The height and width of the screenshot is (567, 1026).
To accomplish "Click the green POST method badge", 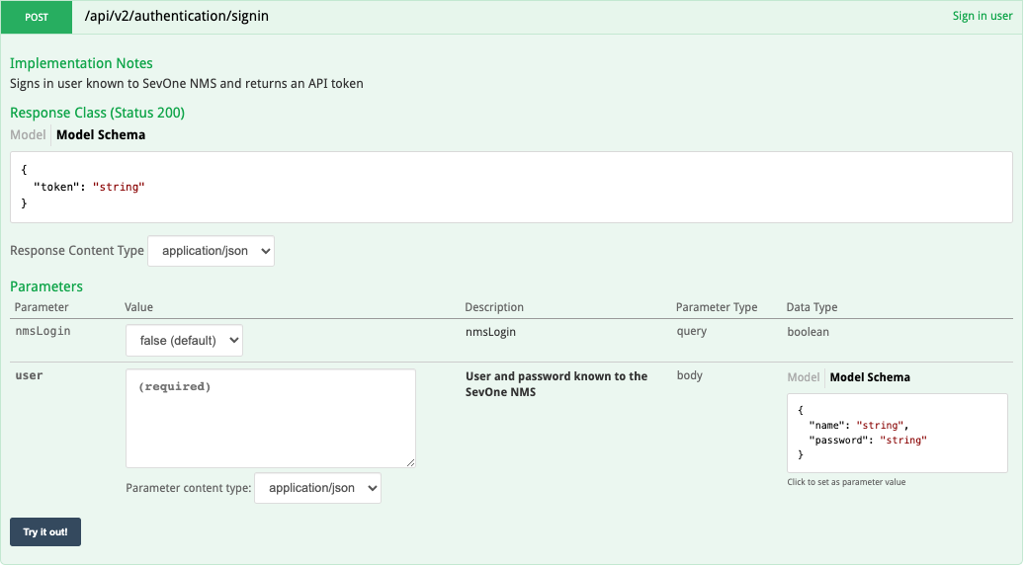I will point(37,17).
